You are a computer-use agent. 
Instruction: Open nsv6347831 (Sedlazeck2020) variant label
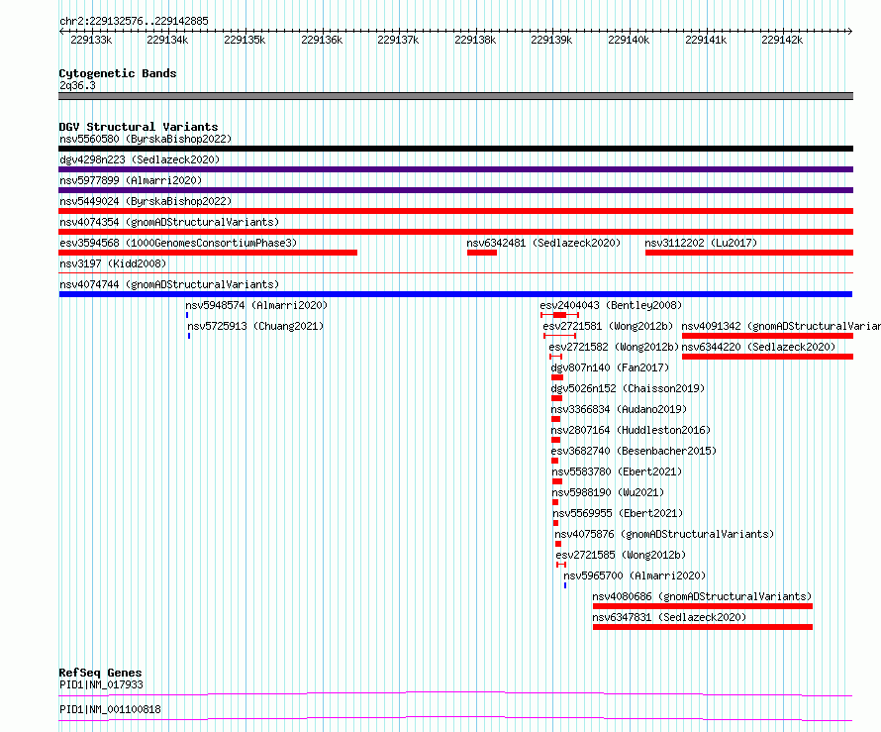669,617
